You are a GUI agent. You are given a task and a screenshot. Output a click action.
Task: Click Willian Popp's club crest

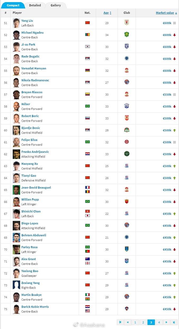click(x=127, y=201)
